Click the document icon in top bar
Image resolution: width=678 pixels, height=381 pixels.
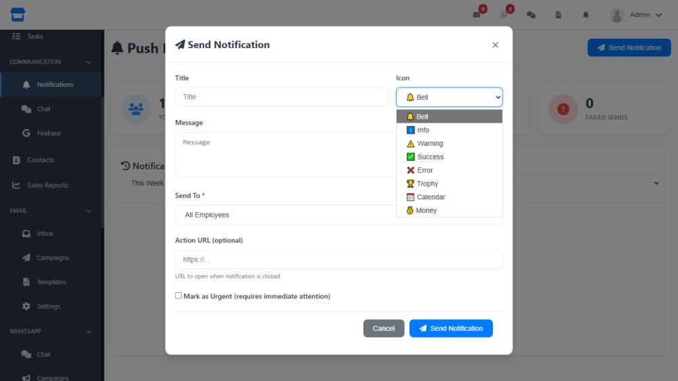[559, 15]
